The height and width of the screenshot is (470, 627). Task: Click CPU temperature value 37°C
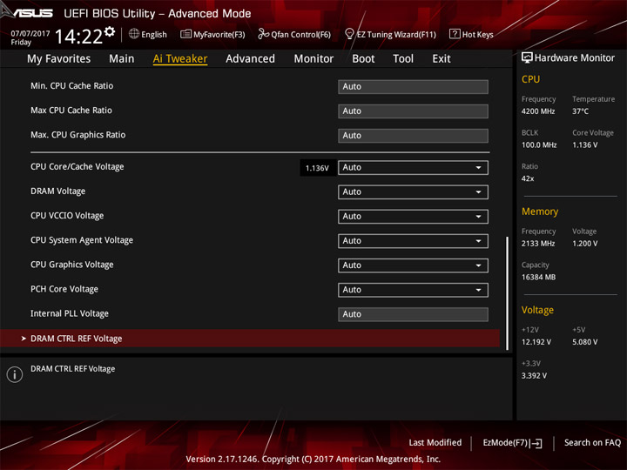[x=580, y=111]
